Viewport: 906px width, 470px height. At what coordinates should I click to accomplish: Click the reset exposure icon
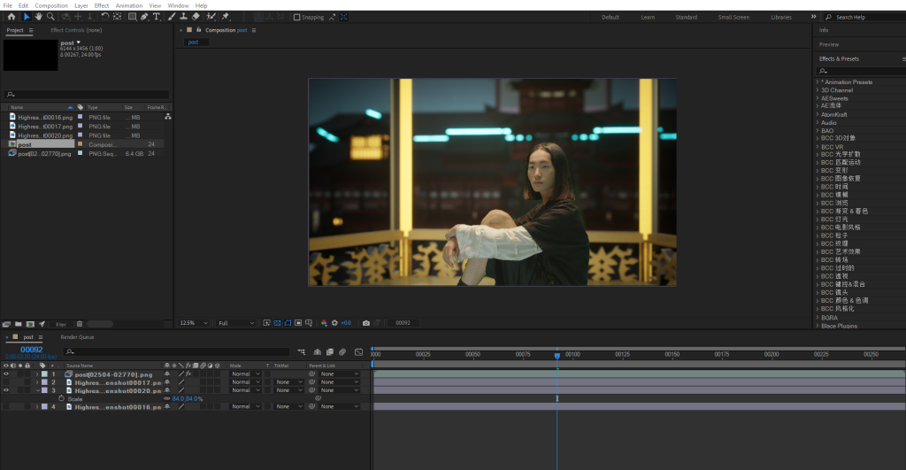point(334,322)
